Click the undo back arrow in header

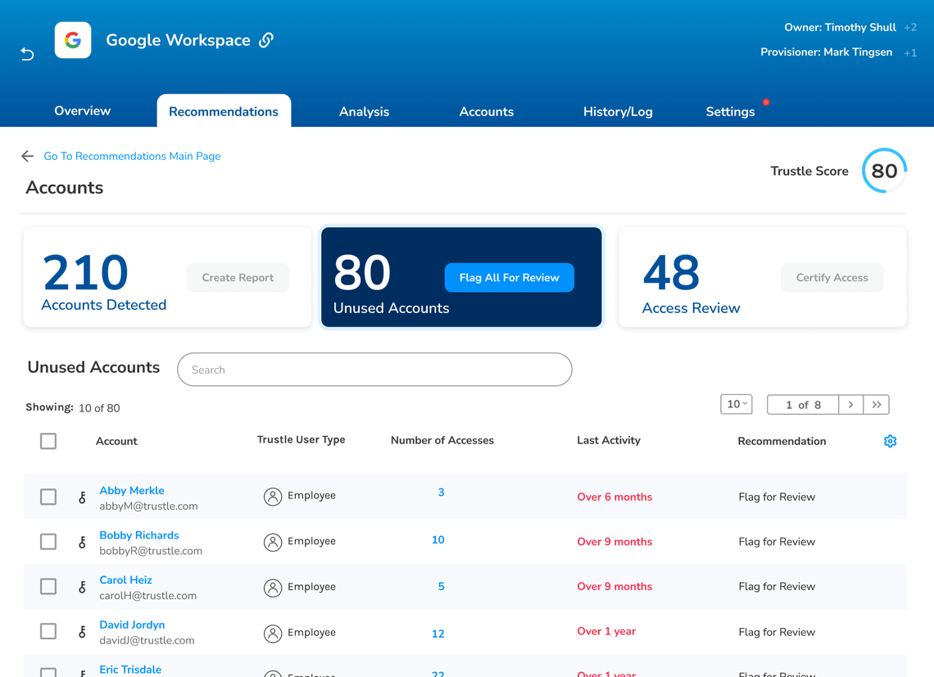27,54
